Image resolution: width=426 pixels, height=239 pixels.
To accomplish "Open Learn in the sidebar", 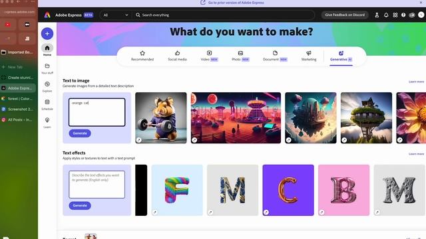I will click(47, 123).
